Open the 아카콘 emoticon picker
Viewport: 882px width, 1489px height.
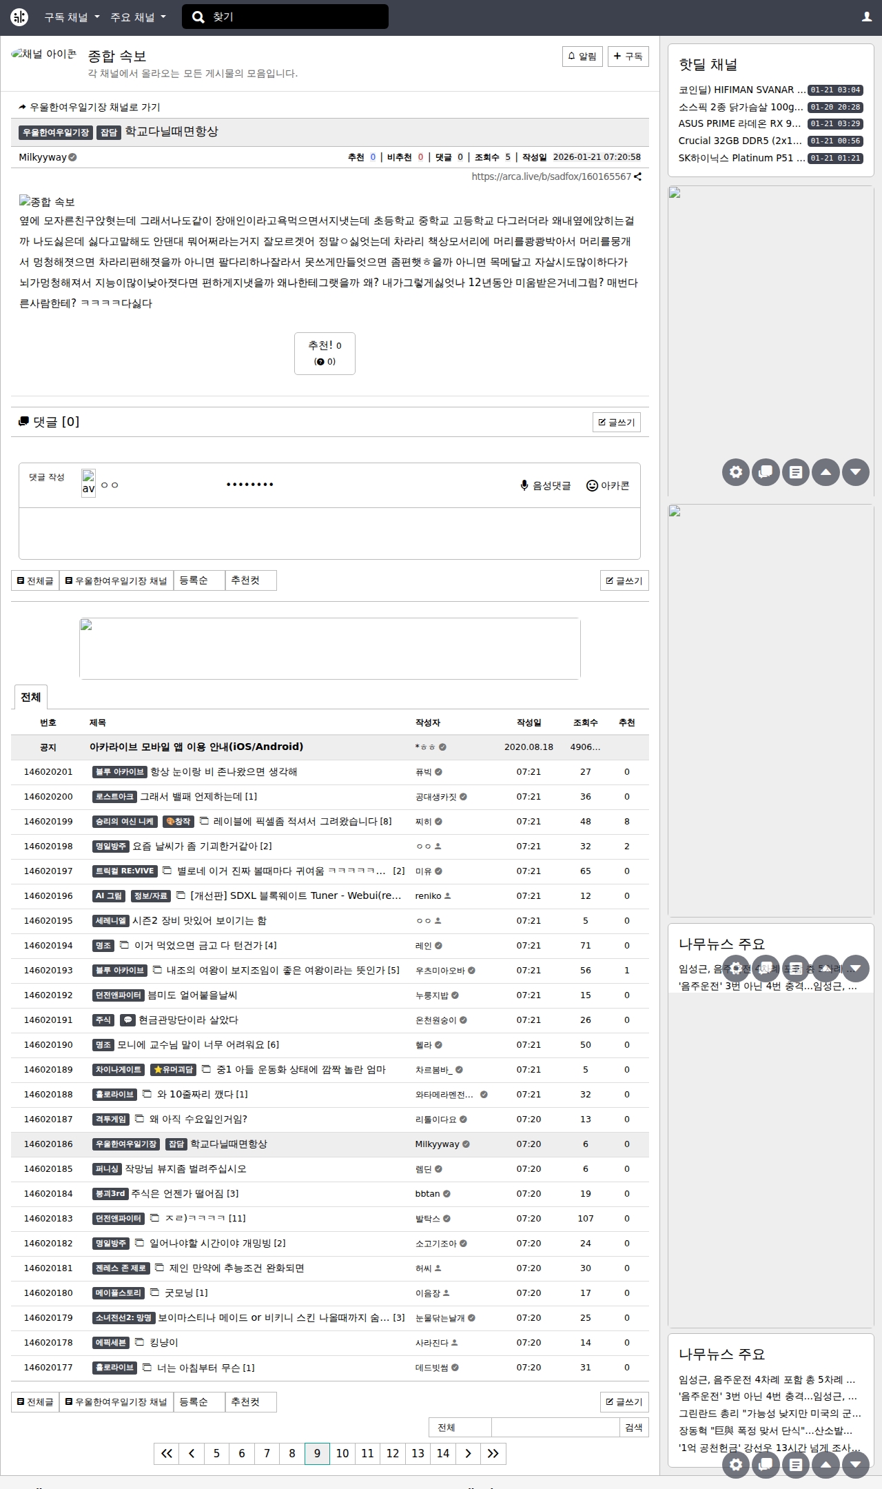[x=608, y=485]
